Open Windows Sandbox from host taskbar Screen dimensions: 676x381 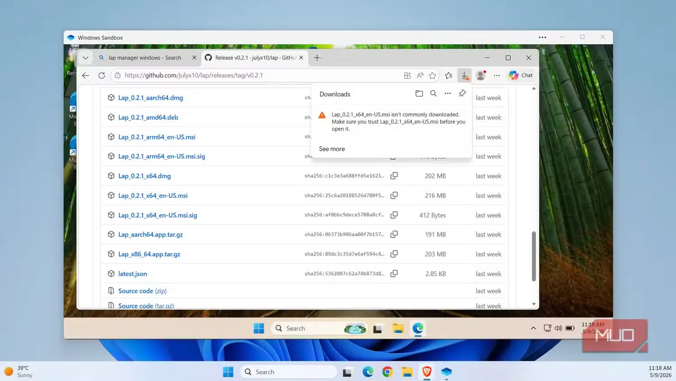(x=447, y=372)
